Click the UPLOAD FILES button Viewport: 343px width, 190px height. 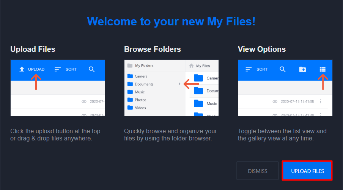coord(307,171)
